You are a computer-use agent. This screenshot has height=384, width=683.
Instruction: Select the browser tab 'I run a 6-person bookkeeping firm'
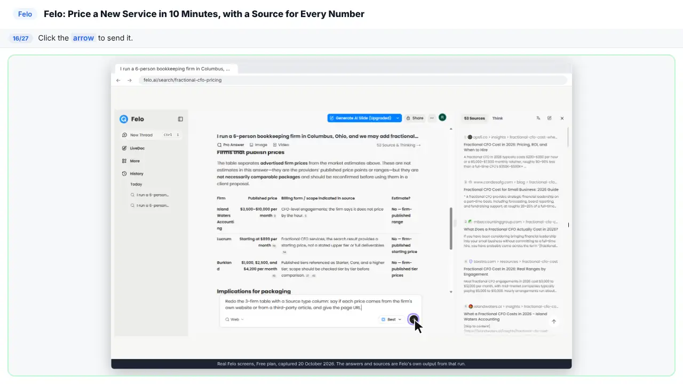point(176,69)
